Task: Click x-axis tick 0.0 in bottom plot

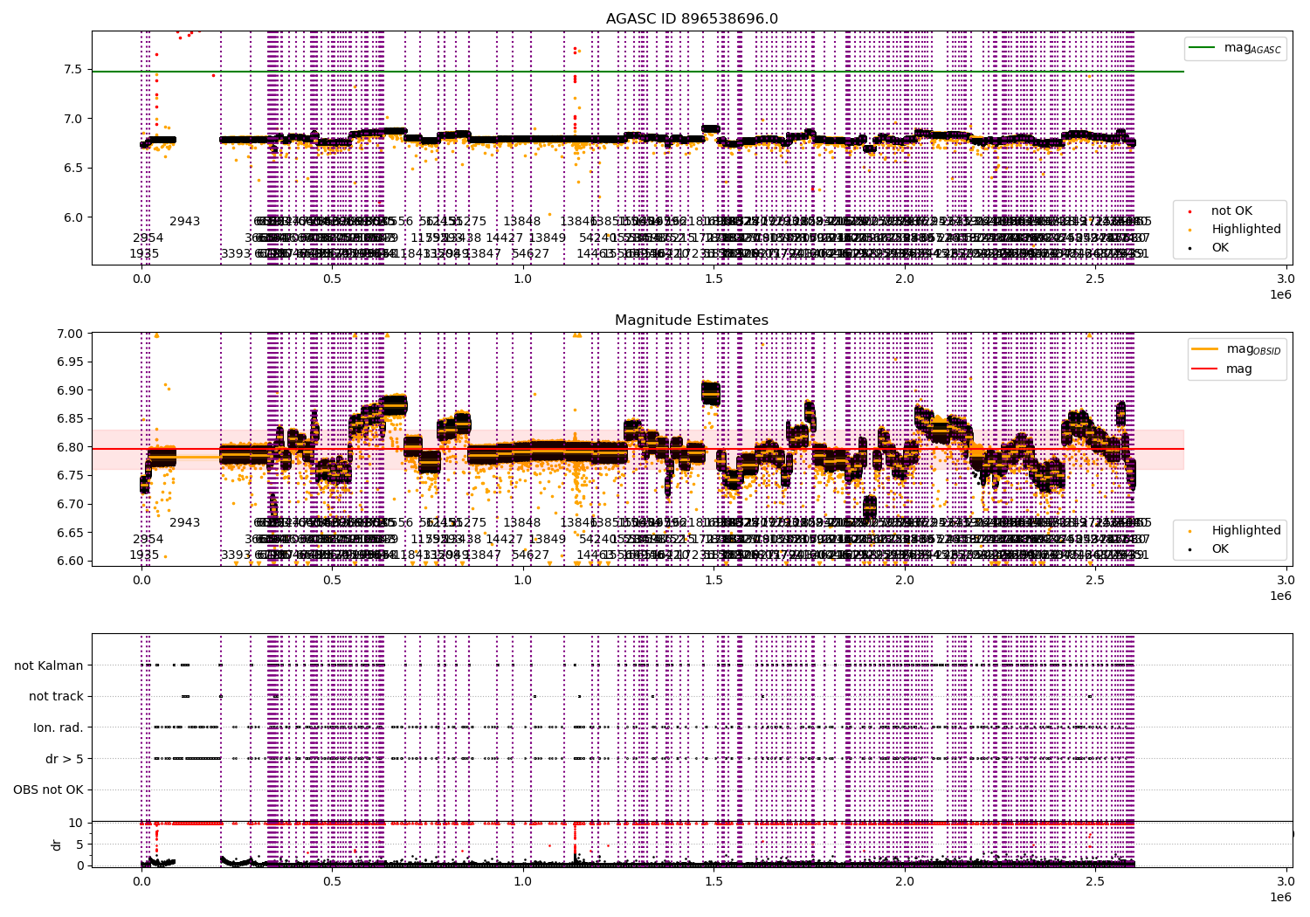Action: [x=141, y=882]
